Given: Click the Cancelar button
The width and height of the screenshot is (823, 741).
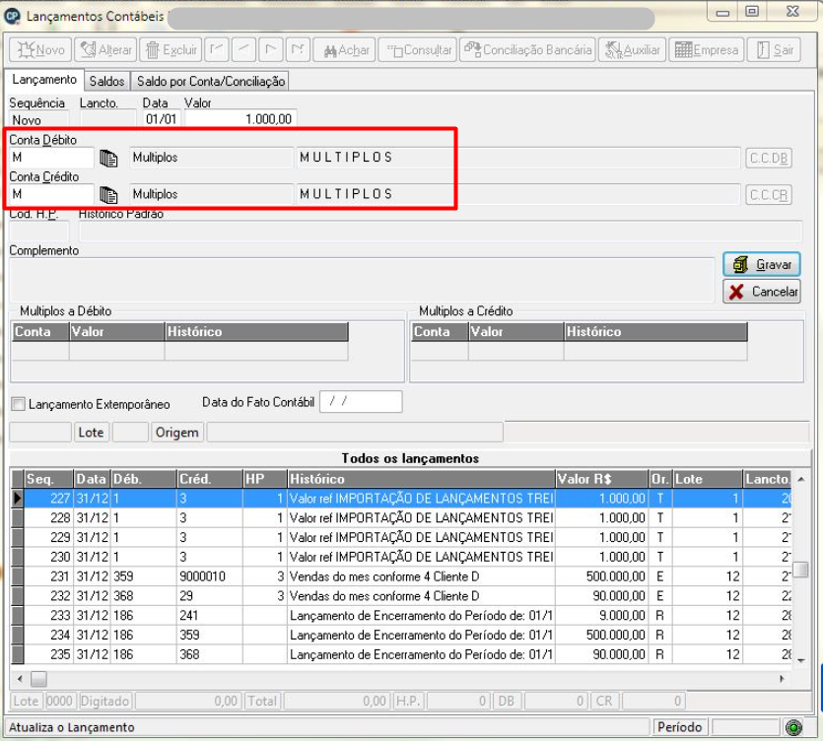Looking at the screenshot, I should [762, 292].
